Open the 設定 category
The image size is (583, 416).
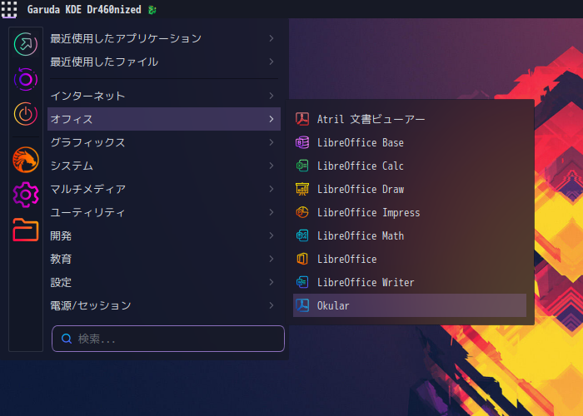[x=164, y=282]
